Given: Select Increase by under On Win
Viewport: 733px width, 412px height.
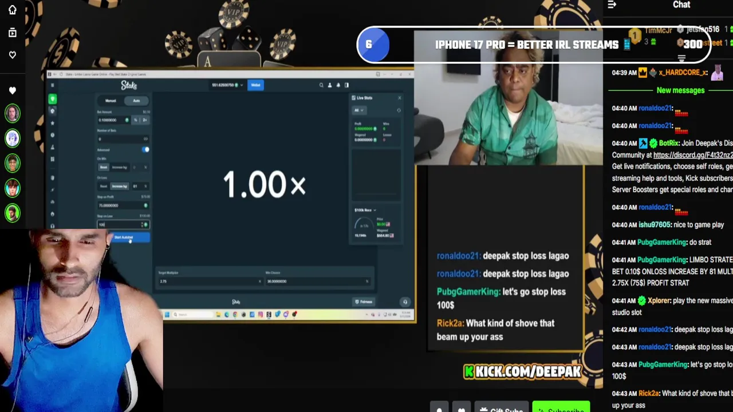Looking at the screenshot, I should 119,167.
